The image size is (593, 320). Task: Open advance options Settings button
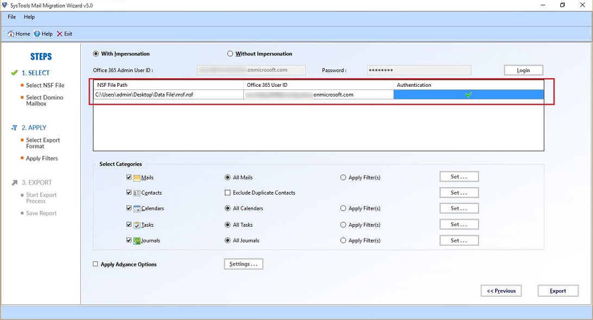(243, 264)
